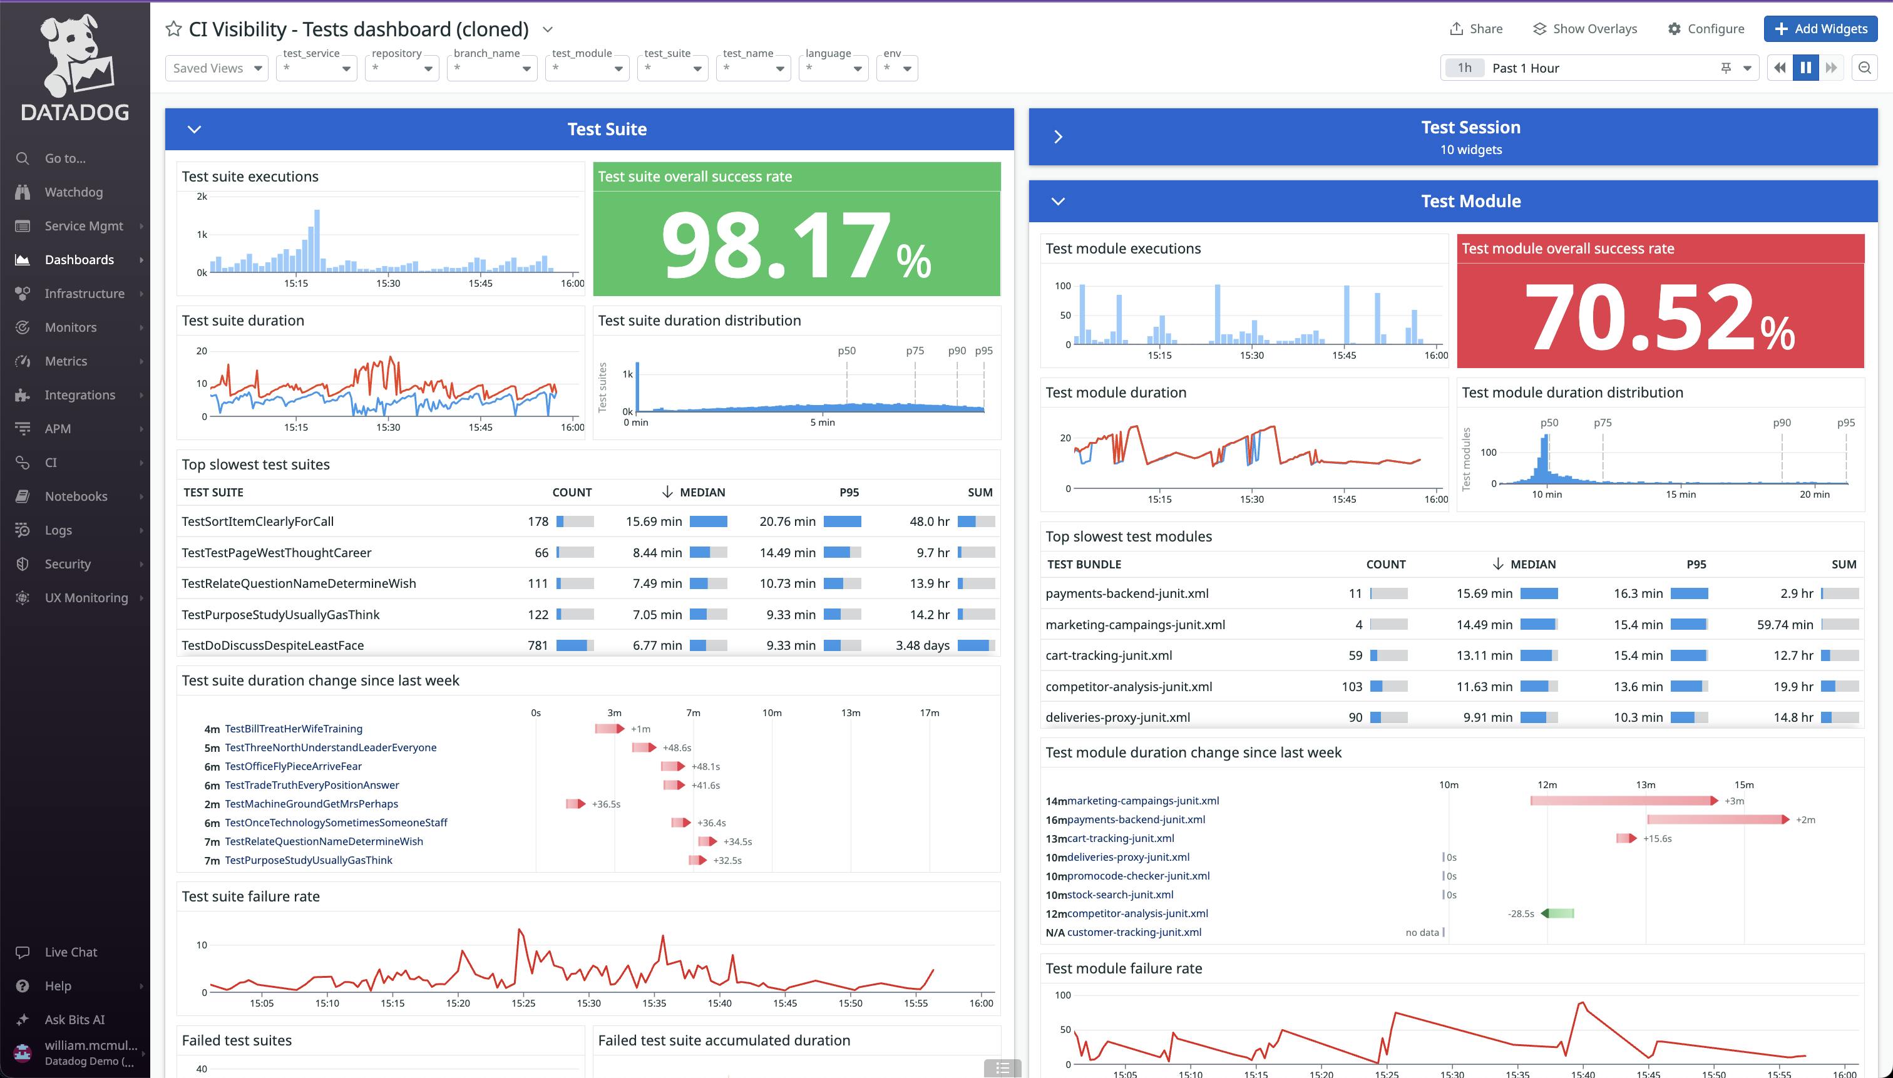The width and height of the screenshot is (1893, 1078).
Task: Open the Monitors menu in sidebar
Action: coord(70,327)
